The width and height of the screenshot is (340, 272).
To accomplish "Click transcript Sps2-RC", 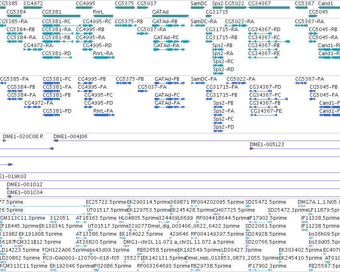I will click(x=223, y=62).
